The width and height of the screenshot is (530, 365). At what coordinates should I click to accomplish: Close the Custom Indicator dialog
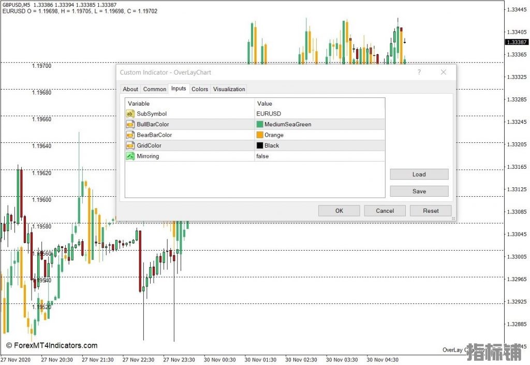click(x=443, y=72)
